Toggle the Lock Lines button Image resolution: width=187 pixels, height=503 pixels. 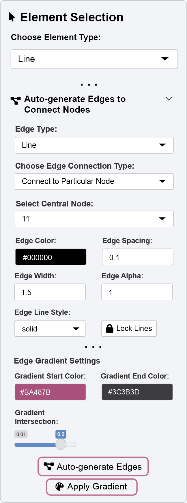tap(129, 328)
